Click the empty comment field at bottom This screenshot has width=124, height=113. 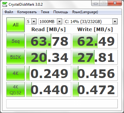coord(62,104)
